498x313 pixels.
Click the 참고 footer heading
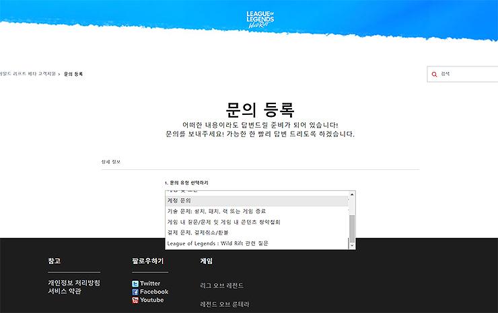[55, 261]
